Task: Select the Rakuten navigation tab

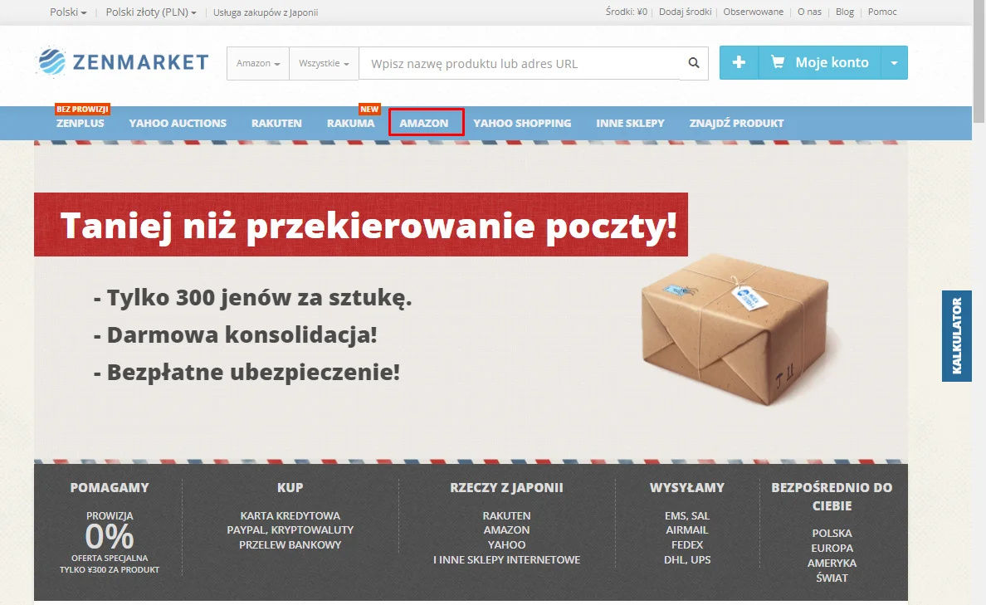Action: (276, 123)
